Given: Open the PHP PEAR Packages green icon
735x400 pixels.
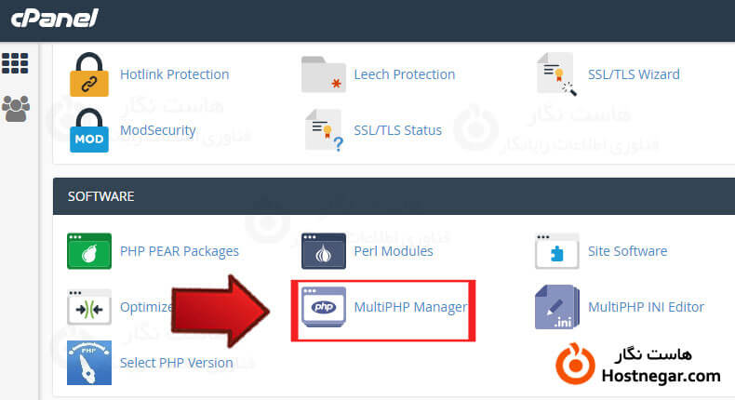Looking at the screenshot, I should coord(89,251).
